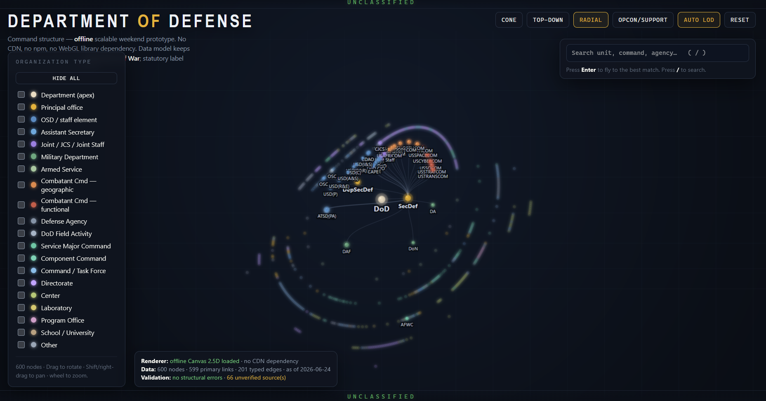This screenshot has height=401, width=766.
Task: Toggle Military Department checkbox
Action: tap(21, 156)
